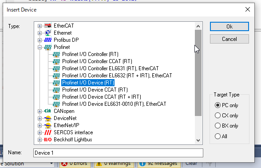Click the Beckhoff Lightbus II/O icon

click(48, 140)
